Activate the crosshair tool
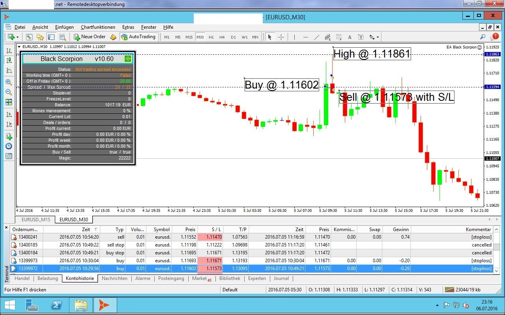Viewport: 505px width, 315px height. [x=281, y=37]
